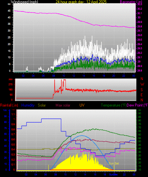Click the compass letter "S" beside wind direction chart

(142, 90)
